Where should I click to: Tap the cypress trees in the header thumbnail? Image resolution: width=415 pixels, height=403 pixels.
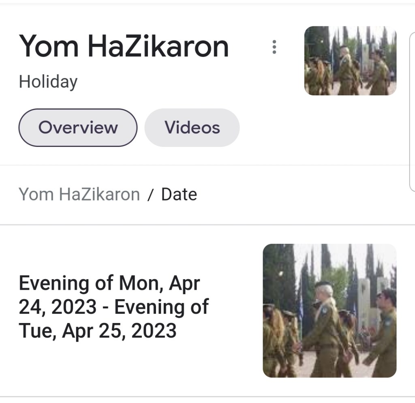click(320, 45)
